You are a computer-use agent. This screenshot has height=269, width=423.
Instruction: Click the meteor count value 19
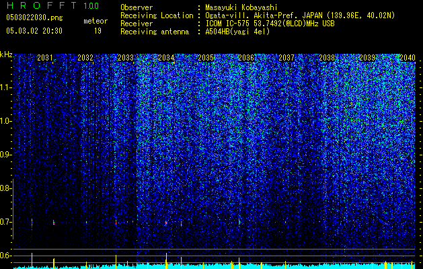pos(98,31)
